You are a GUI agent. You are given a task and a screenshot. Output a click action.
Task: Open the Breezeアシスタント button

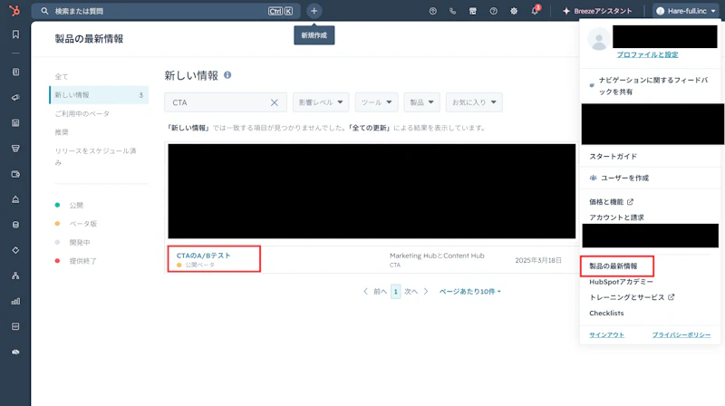click(597, 11)
